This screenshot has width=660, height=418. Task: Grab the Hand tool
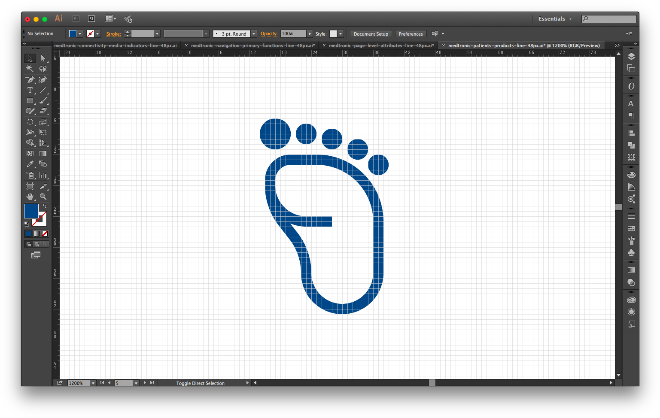coord(30,197)
